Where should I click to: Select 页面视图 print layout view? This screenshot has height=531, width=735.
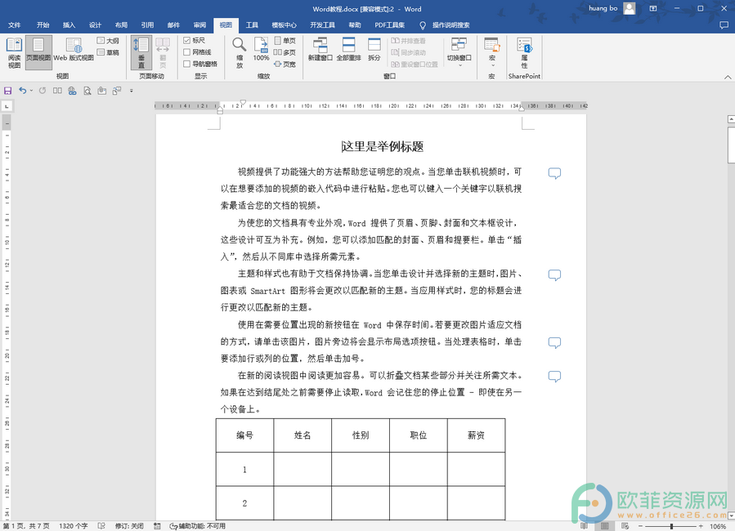[38, 52]
